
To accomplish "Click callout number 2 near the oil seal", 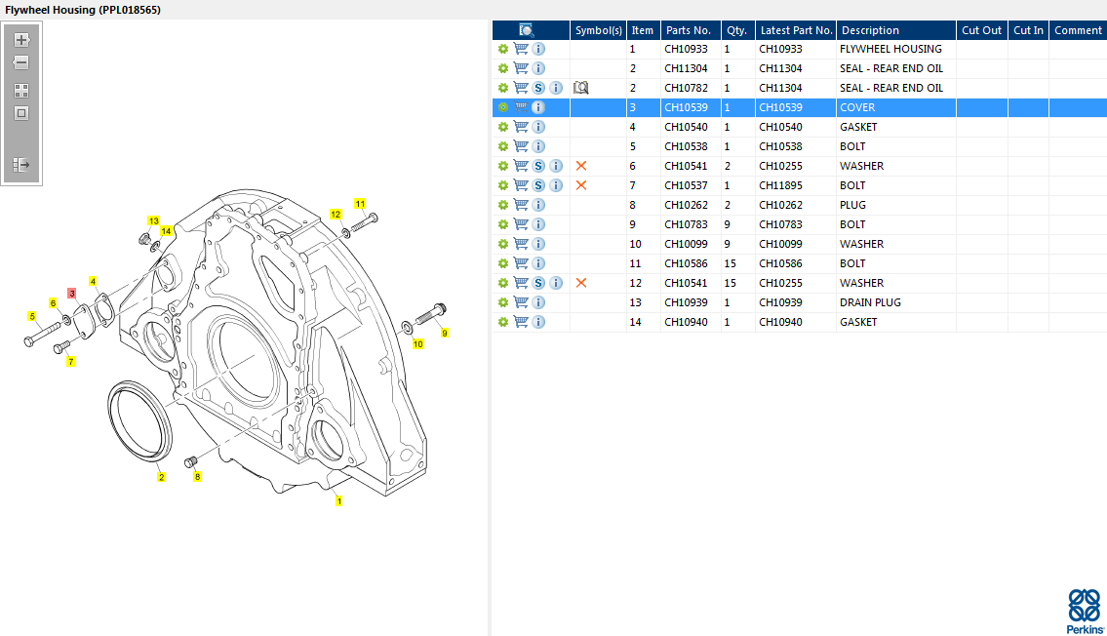I will pyautogui.click(x=161, y=477).
